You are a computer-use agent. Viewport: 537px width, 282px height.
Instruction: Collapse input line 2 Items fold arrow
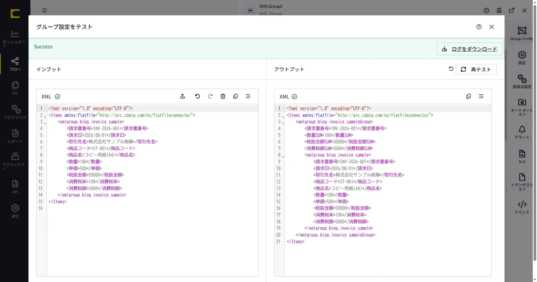[x=45, y=117]
